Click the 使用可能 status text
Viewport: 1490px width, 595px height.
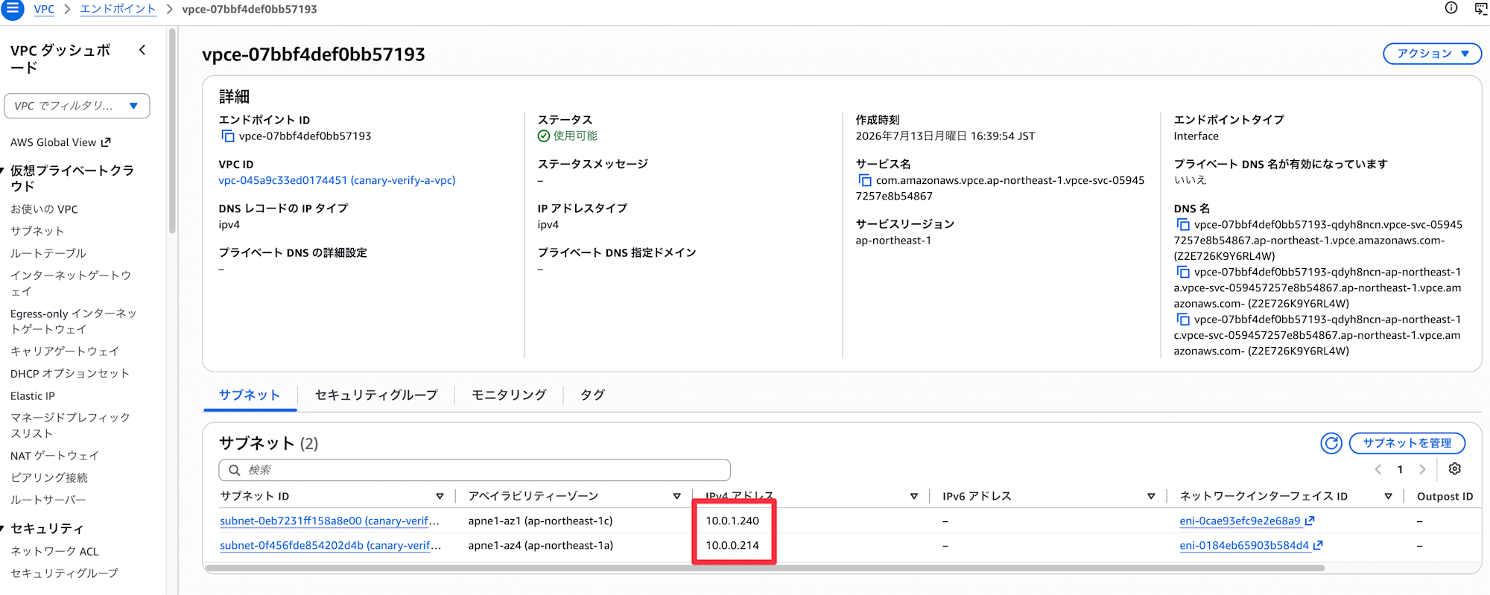pos(575,136)
